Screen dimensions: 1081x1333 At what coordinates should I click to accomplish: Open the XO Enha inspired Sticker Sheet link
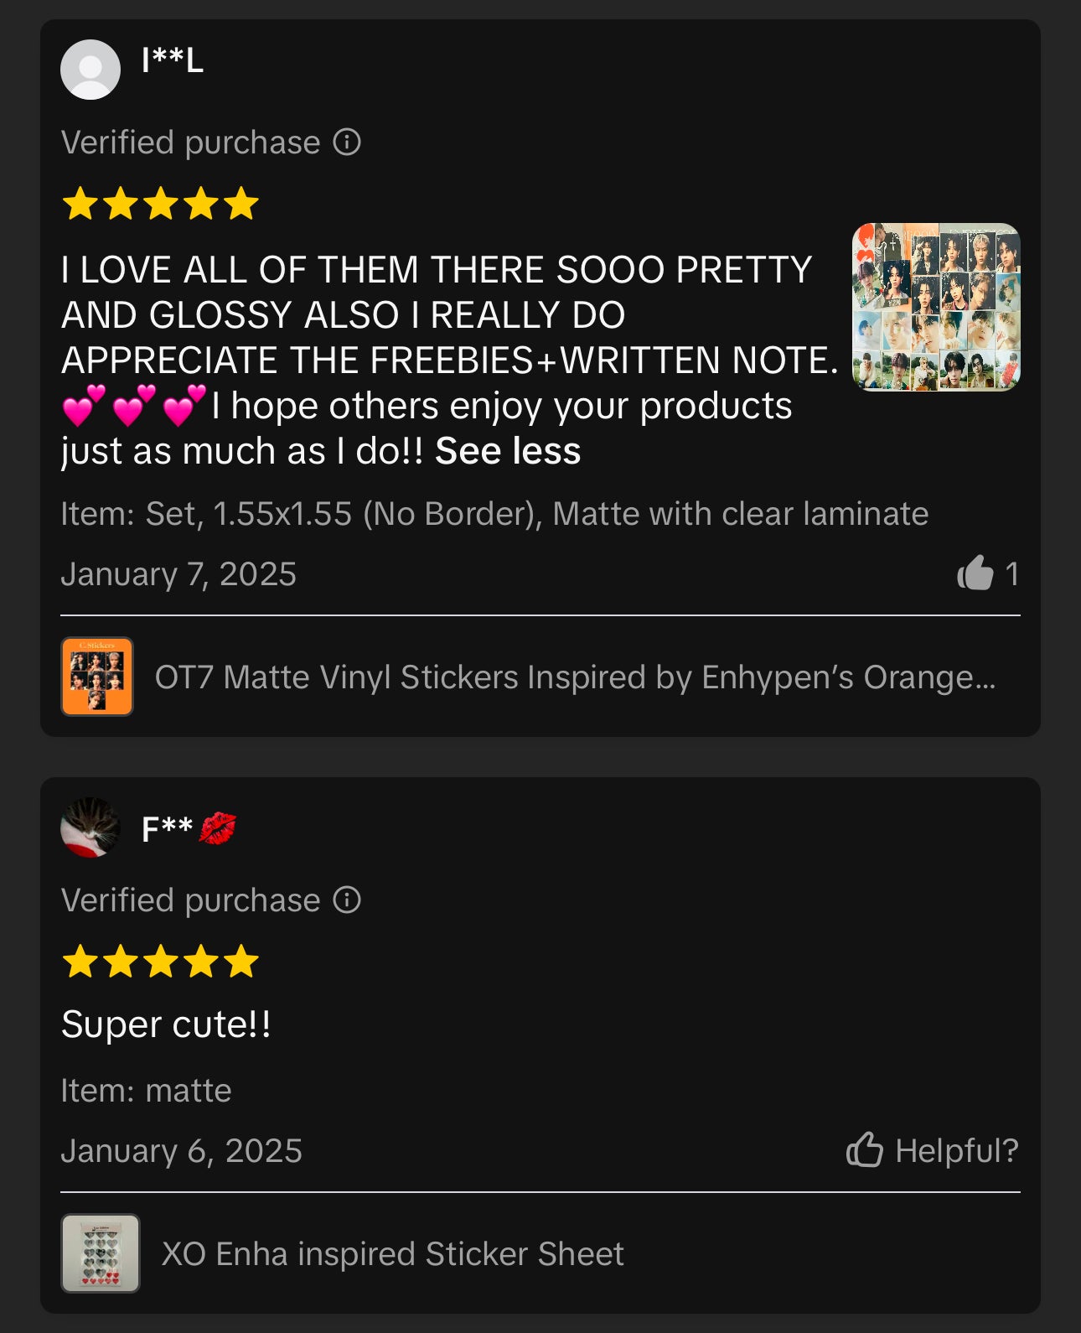(x=393, y=1254)
